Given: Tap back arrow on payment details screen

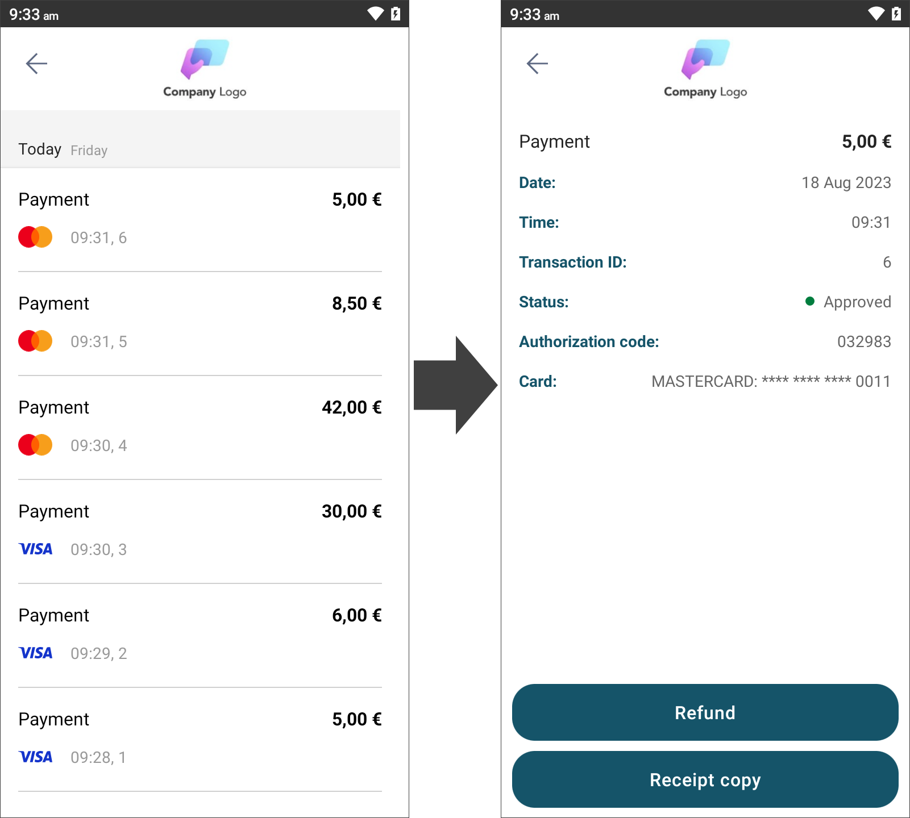Looking at the screenshot, I should point(537,64).
